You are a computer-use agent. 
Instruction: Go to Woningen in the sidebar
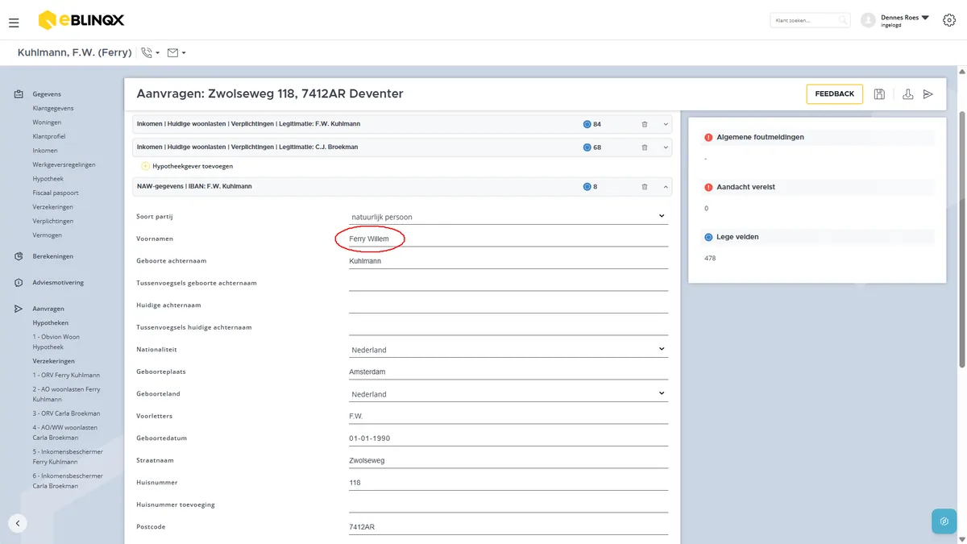[x=47, y=123]
